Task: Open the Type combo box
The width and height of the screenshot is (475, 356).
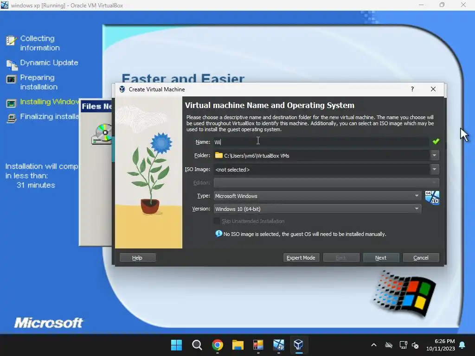Action: point(317,196)
